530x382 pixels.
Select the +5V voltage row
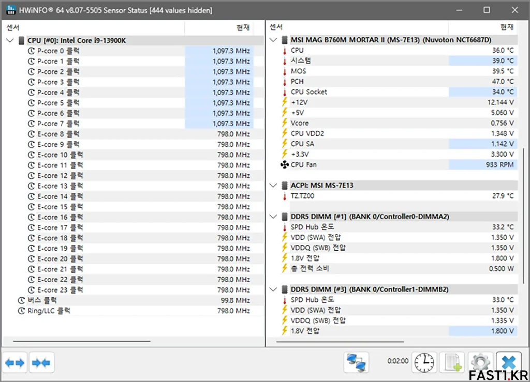tap(398, 113)
